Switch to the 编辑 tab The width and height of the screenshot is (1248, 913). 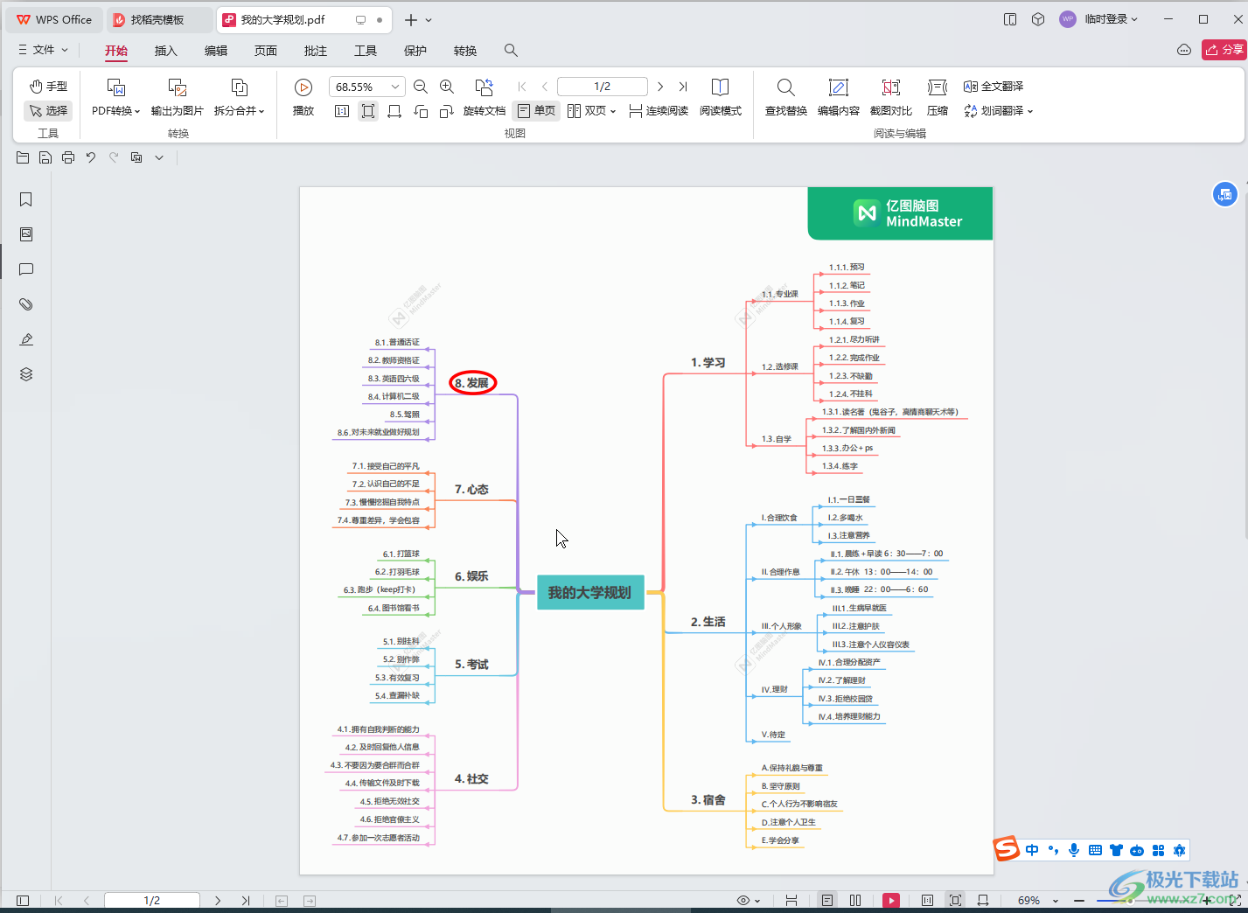coord(216,51)
